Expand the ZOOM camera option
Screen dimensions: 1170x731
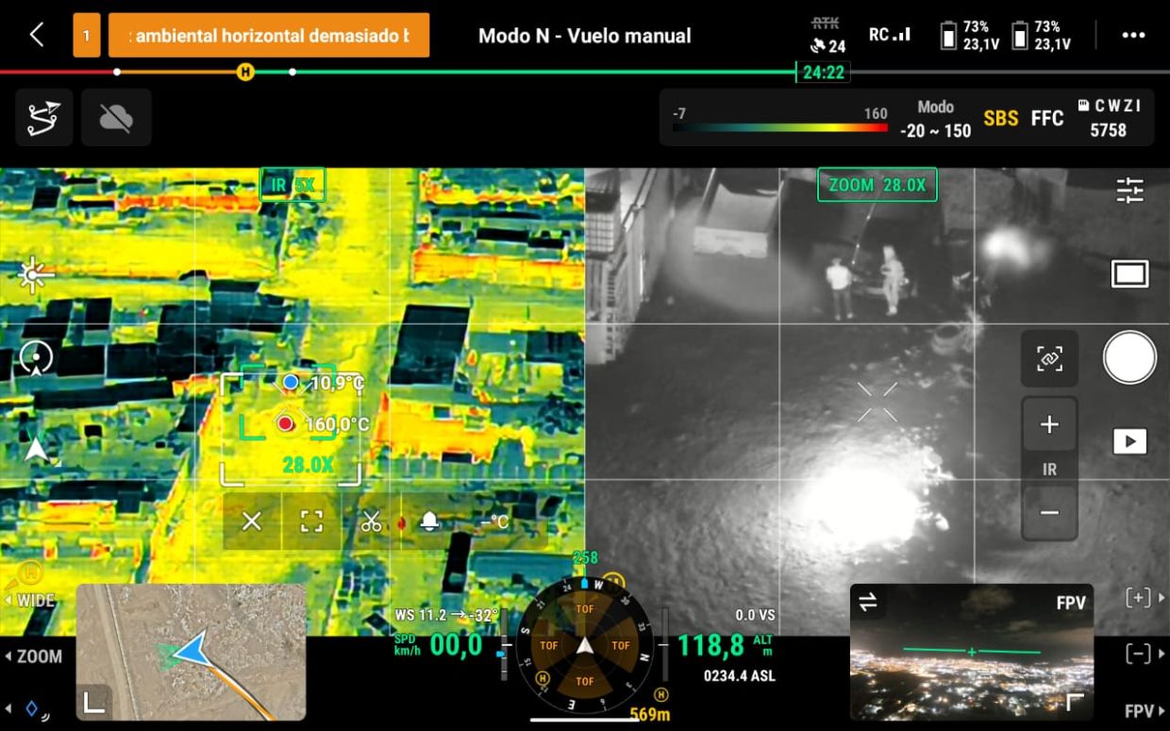point(34,656)
